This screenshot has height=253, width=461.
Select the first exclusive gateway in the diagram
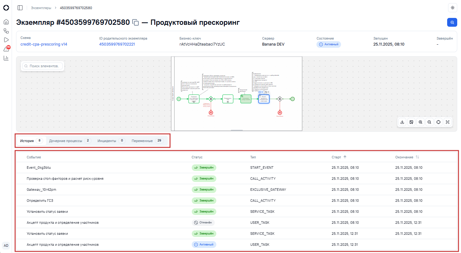211,99
